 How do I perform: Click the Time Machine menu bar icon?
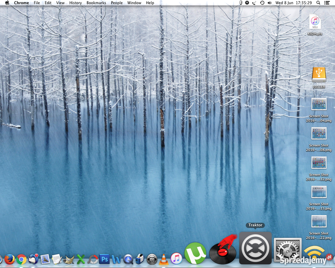click(262, 3)
